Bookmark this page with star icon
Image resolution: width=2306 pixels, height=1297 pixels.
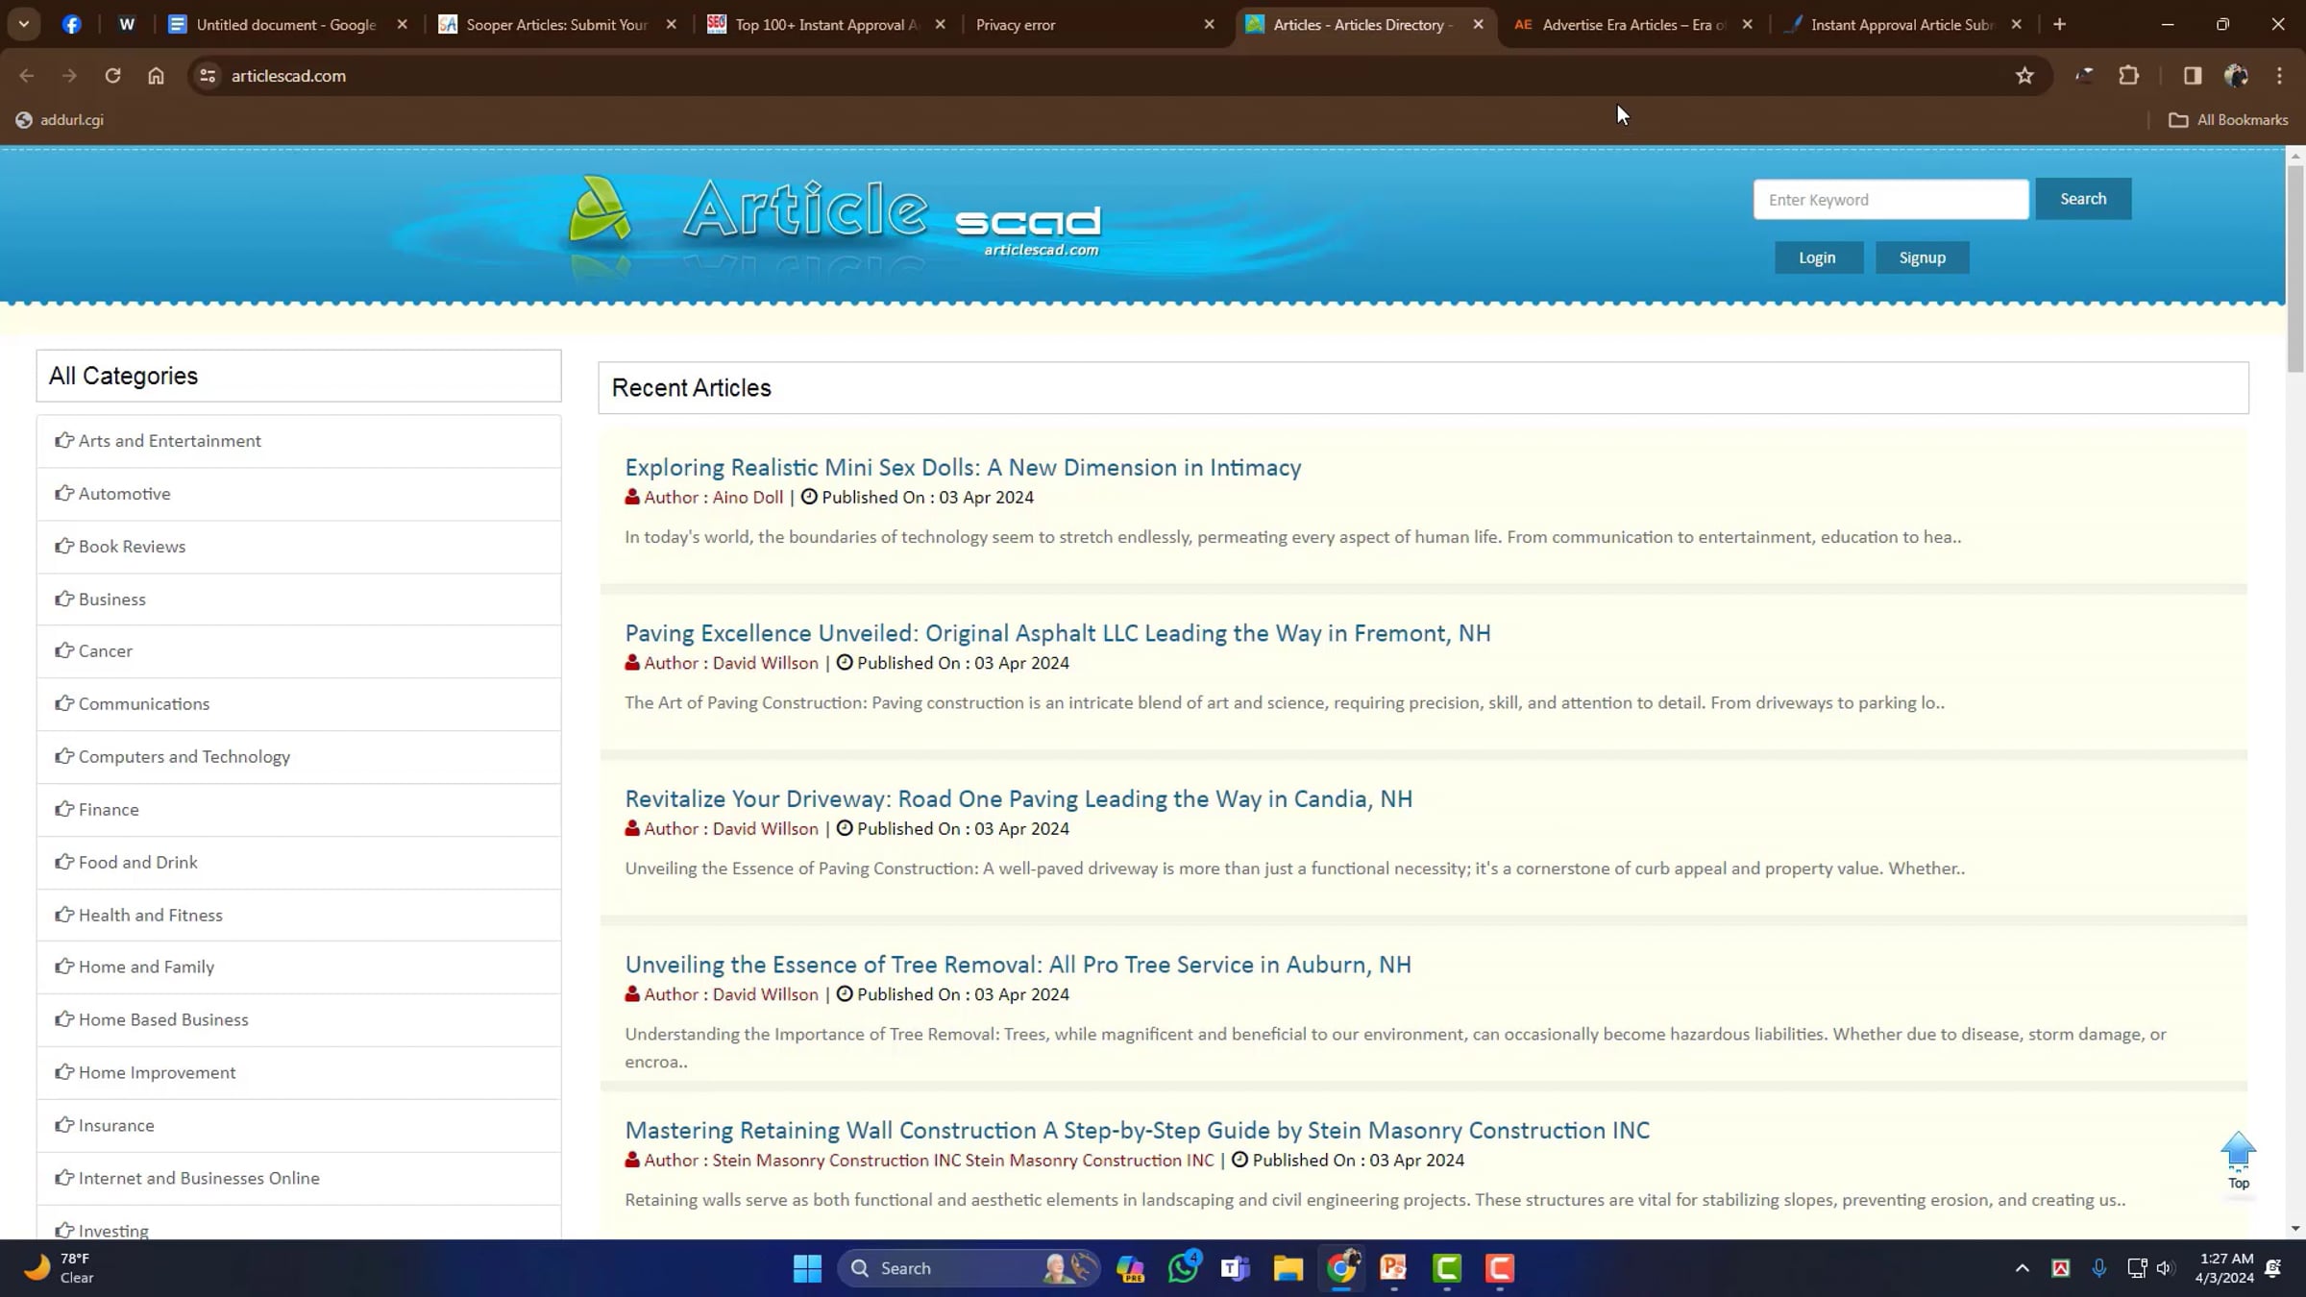(2024, 76)
